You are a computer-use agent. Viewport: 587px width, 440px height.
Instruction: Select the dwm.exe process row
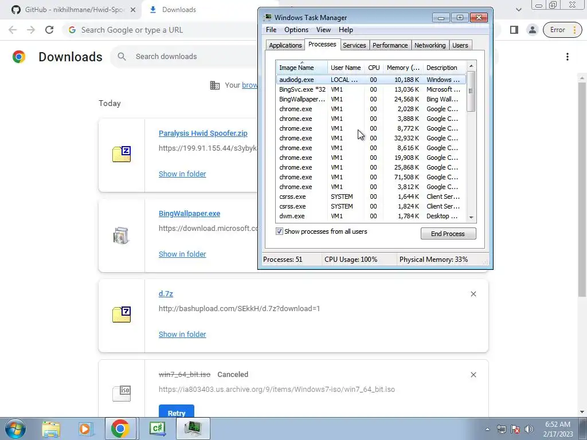(x=371, y=216)
